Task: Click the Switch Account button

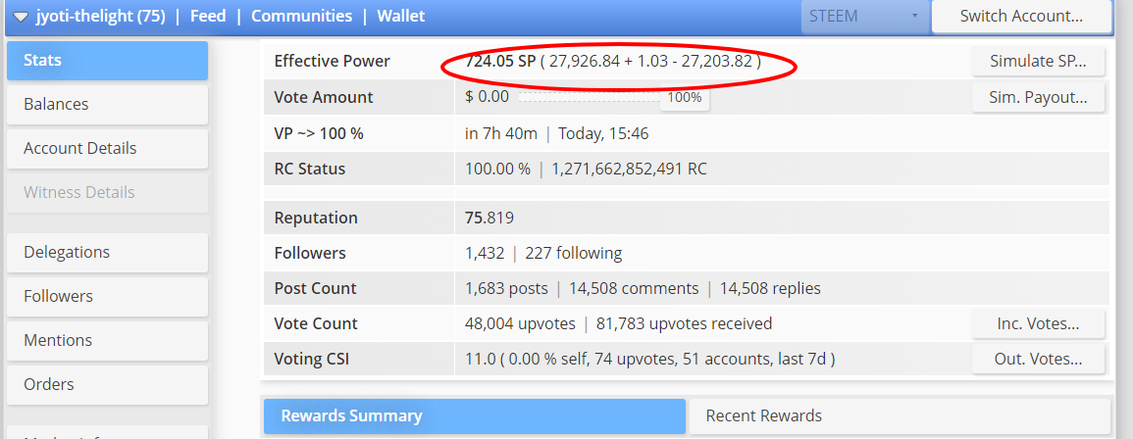Action: [x=1021, y=16]
